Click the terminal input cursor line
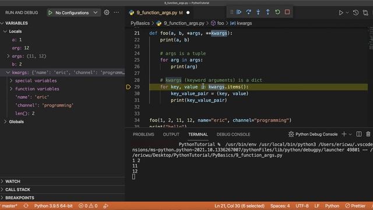The height and width of the screenshot is (210, 373). coord(133,177)
